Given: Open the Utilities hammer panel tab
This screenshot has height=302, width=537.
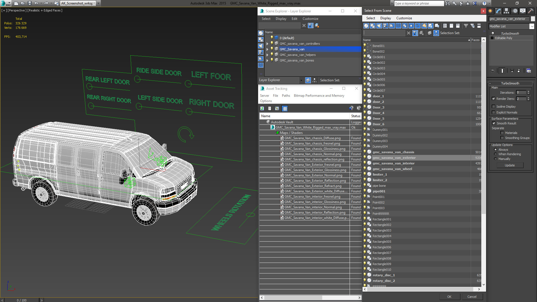Looking at the screenshot, I should pos(531,11).
